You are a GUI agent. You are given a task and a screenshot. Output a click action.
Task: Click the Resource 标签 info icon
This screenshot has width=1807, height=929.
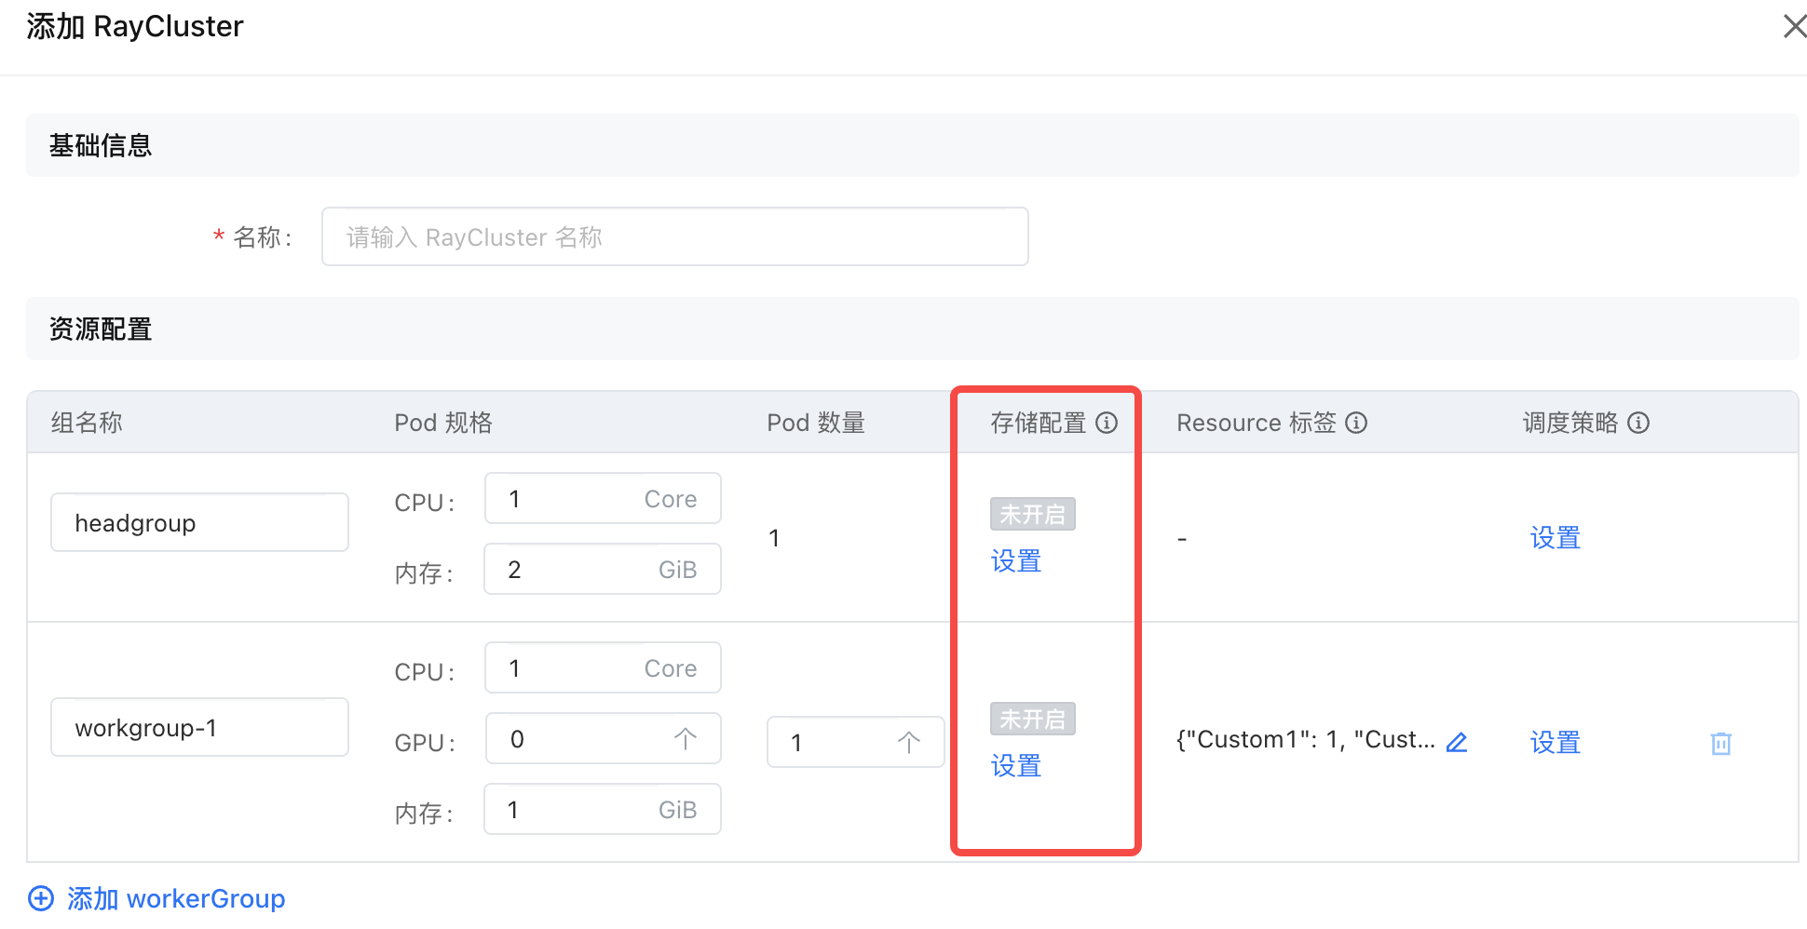1356,423
